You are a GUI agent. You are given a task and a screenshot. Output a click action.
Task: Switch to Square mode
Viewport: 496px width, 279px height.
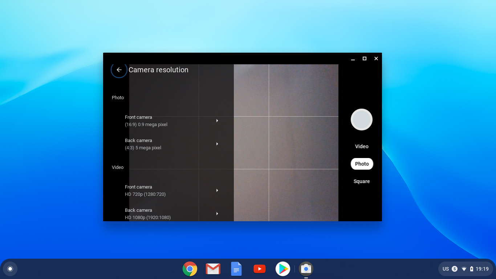click(362, 181)
